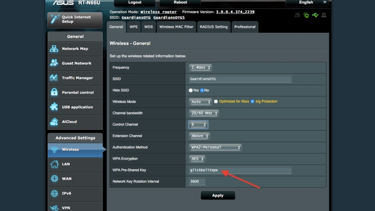Open the Wireless Mode dropdown
Screen dimensions: 375x211
point(200,102)
